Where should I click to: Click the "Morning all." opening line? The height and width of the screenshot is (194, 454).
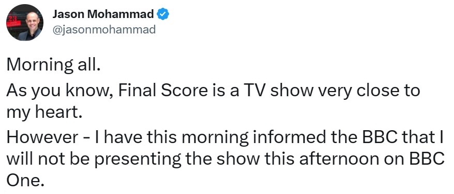[x=53, y=65]
